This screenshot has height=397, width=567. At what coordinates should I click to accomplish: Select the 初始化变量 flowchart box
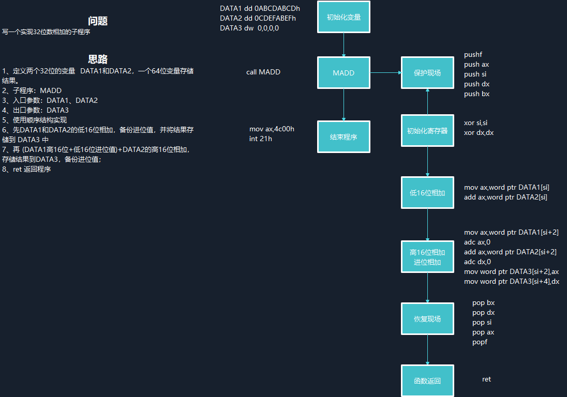[x=344, y=17]
